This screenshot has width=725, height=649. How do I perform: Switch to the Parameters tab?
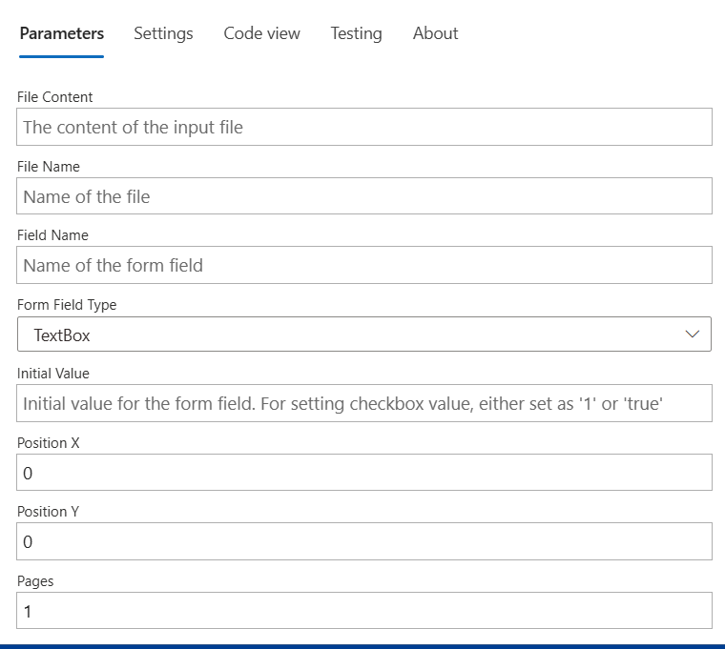pos(61,33)
